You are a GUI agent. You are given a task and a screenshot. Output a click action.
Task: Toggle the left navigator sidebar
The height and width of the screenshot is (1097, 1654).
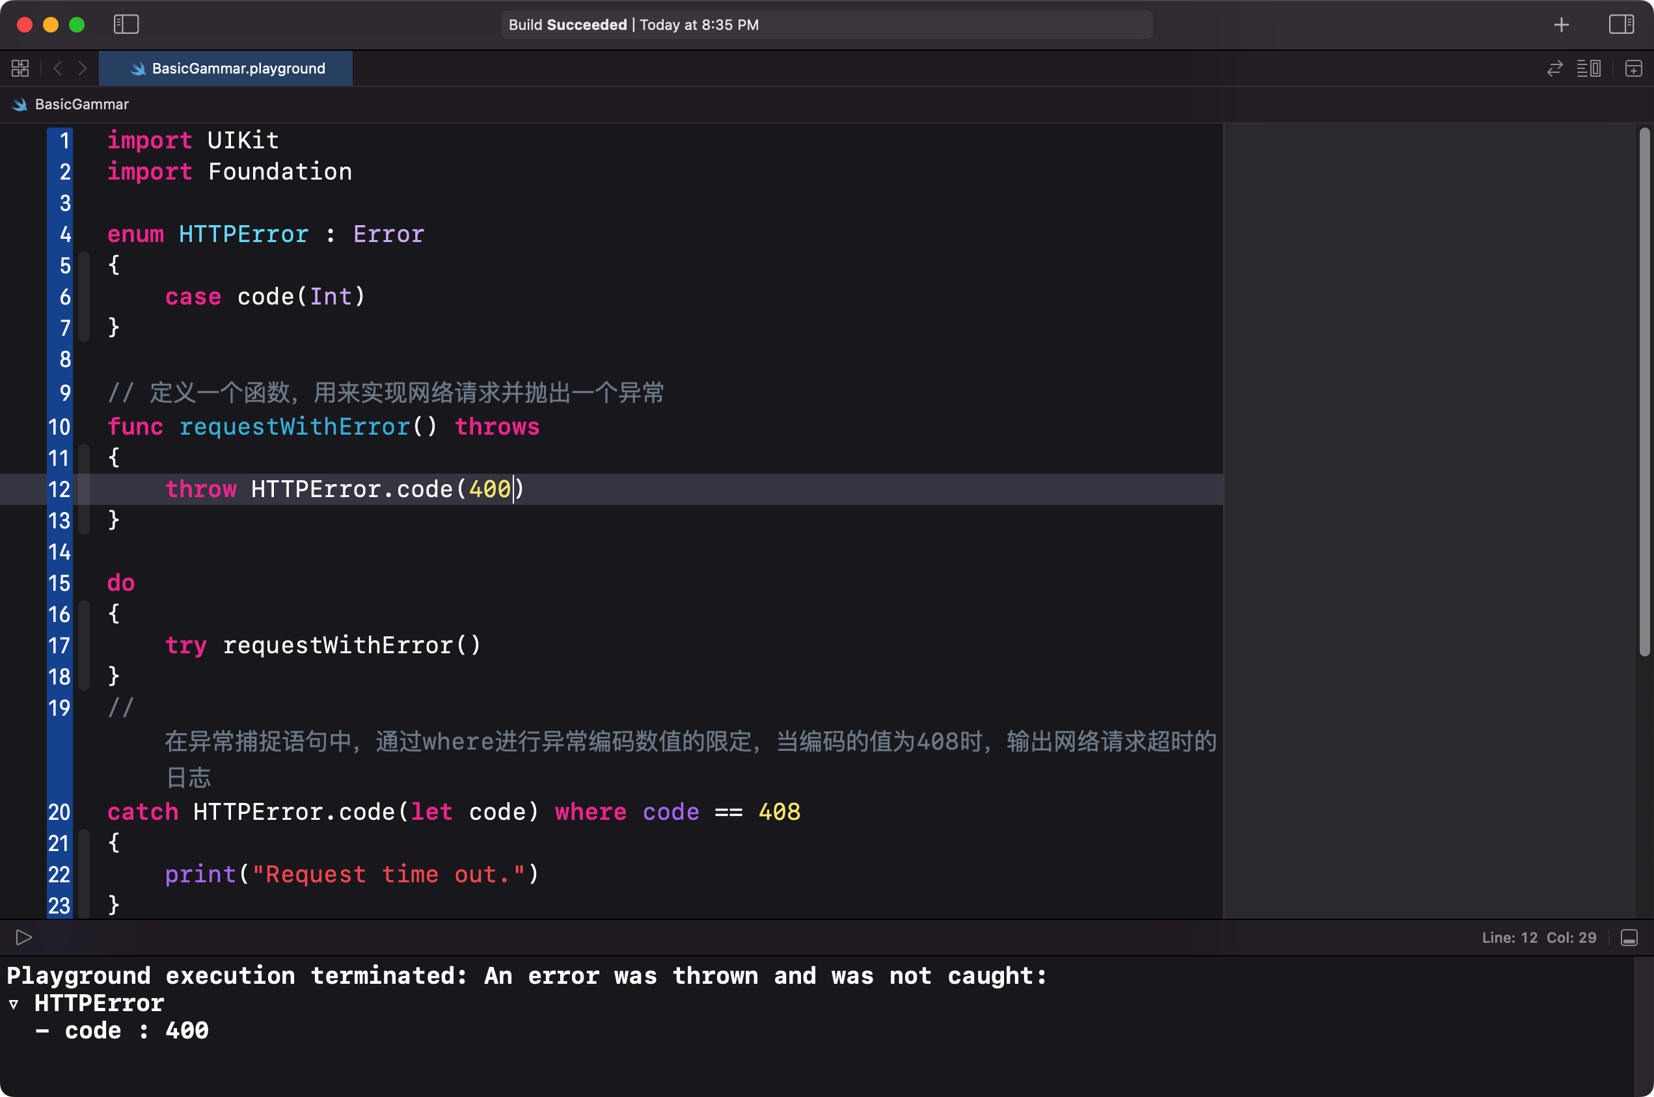click(x=126, y=25)
